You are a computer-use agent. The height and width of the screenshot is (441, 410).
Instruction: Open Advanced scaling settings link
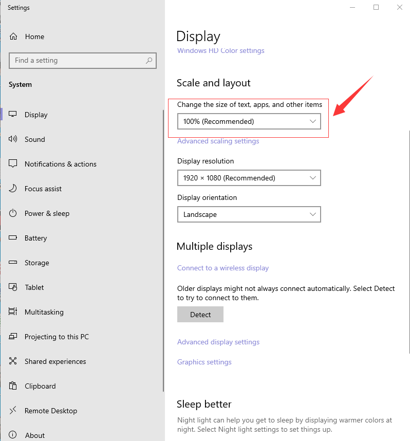tap(218, 141)
